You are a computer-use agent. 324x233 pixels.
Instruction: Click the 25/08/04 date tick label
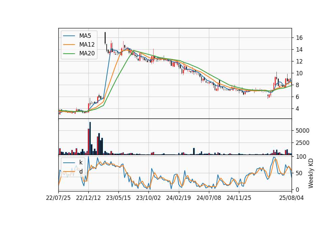pyautogui.click(x=292, y=198)
